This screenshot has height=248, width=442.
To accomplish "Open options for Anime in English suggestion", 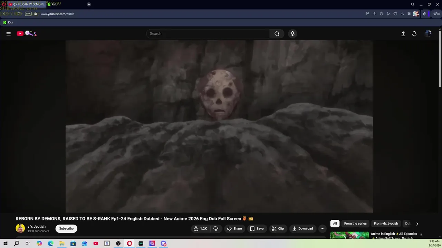I will click(421, 235).
